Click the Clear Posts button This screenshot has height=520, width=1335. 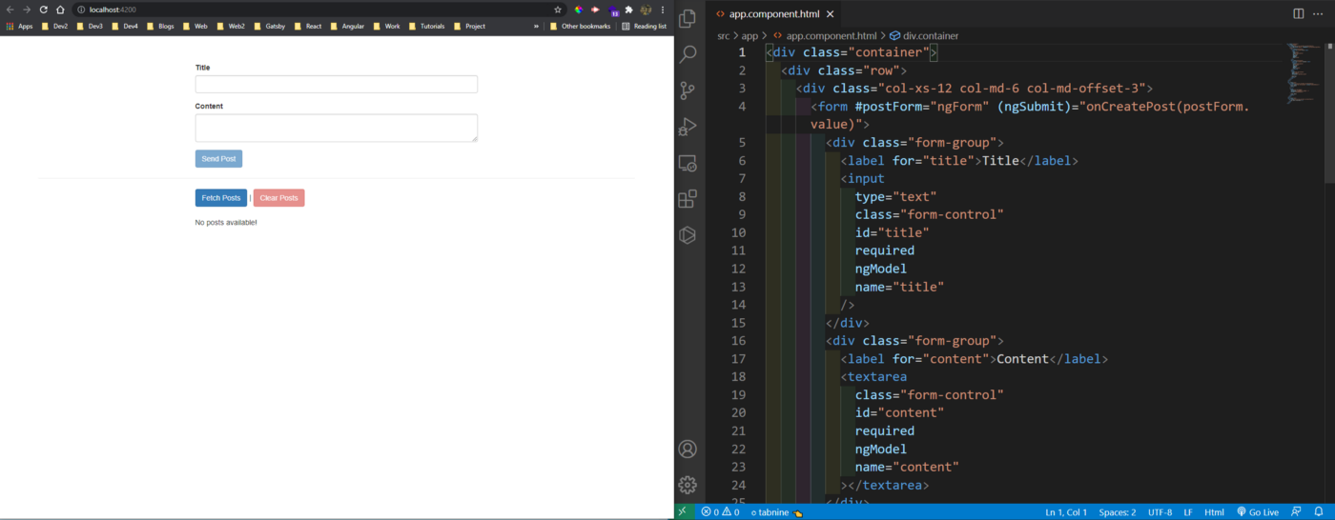278,198
